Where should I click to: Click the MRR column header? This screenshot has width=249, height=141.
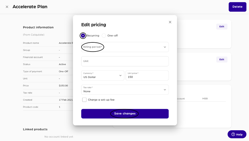click(205, 99)
